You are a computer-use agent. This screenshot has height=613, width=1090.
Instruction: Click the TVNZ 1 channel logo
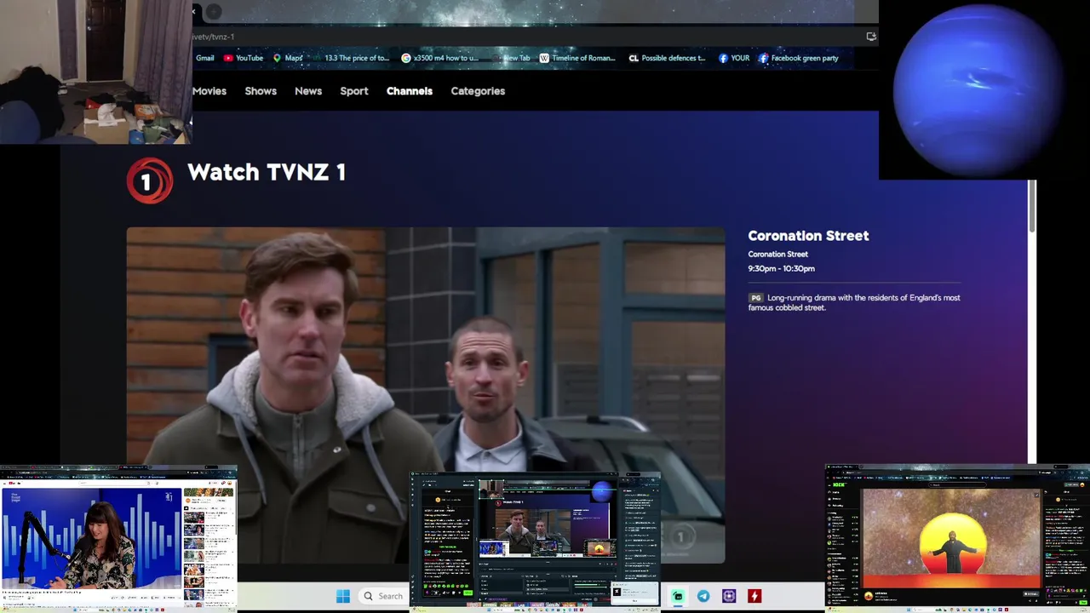point(150,180)
